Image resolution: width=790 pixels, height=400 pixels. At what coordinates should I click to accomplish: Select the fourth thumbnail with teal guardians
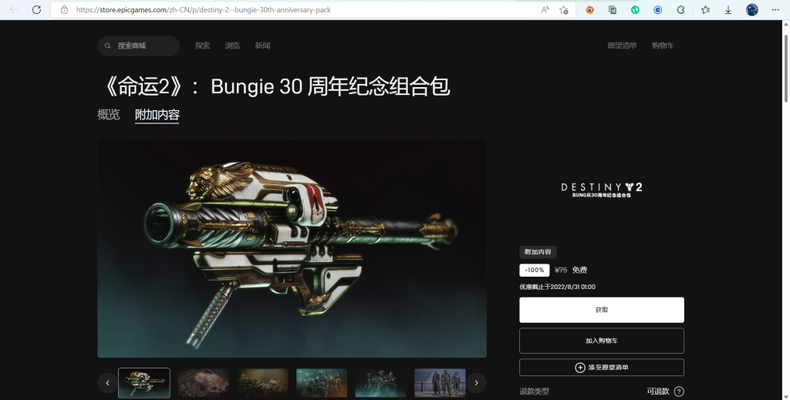[322, 383]
